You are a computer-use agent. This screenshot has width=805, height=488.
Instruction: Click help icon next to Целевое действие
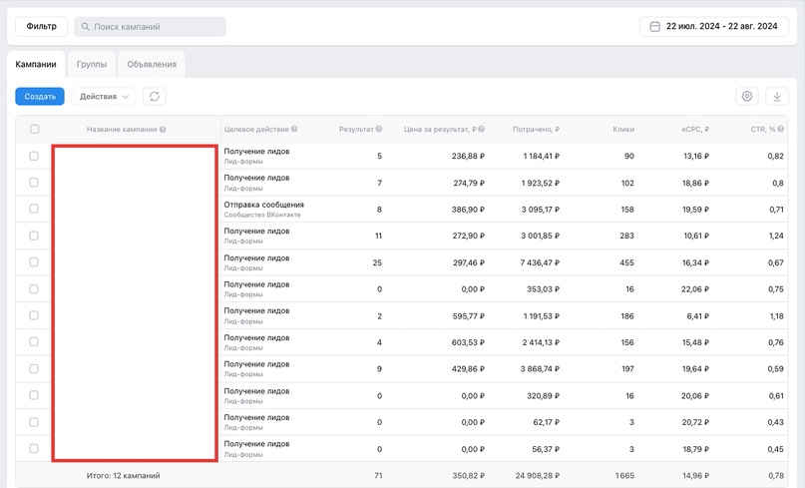point(294,129)
